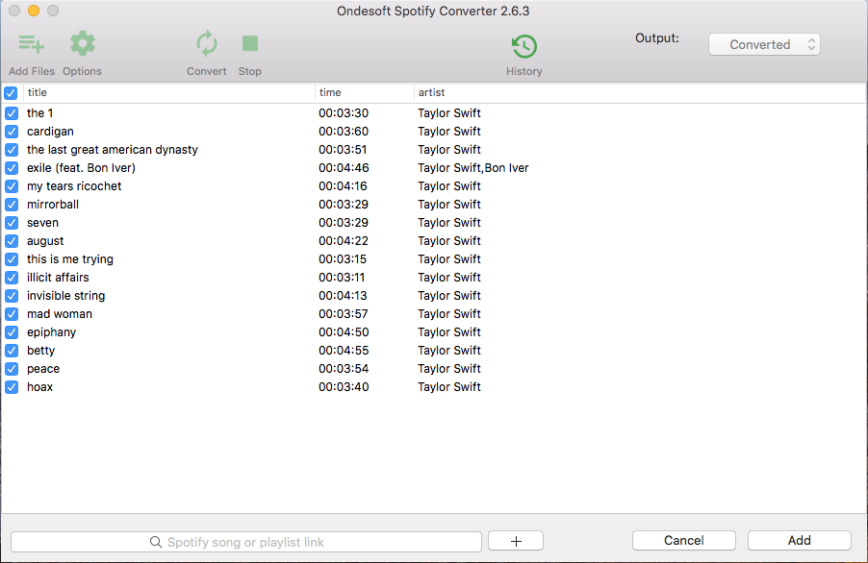Click the time 00:04:55

click(x=344, y=351)
